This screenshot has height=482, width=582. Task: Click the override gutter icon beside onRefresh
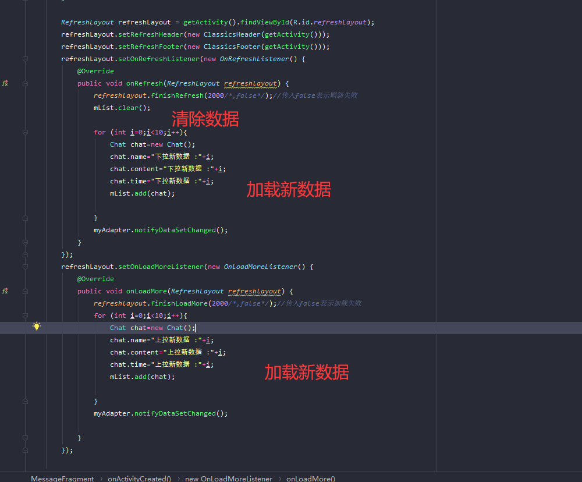coord(5,83)
